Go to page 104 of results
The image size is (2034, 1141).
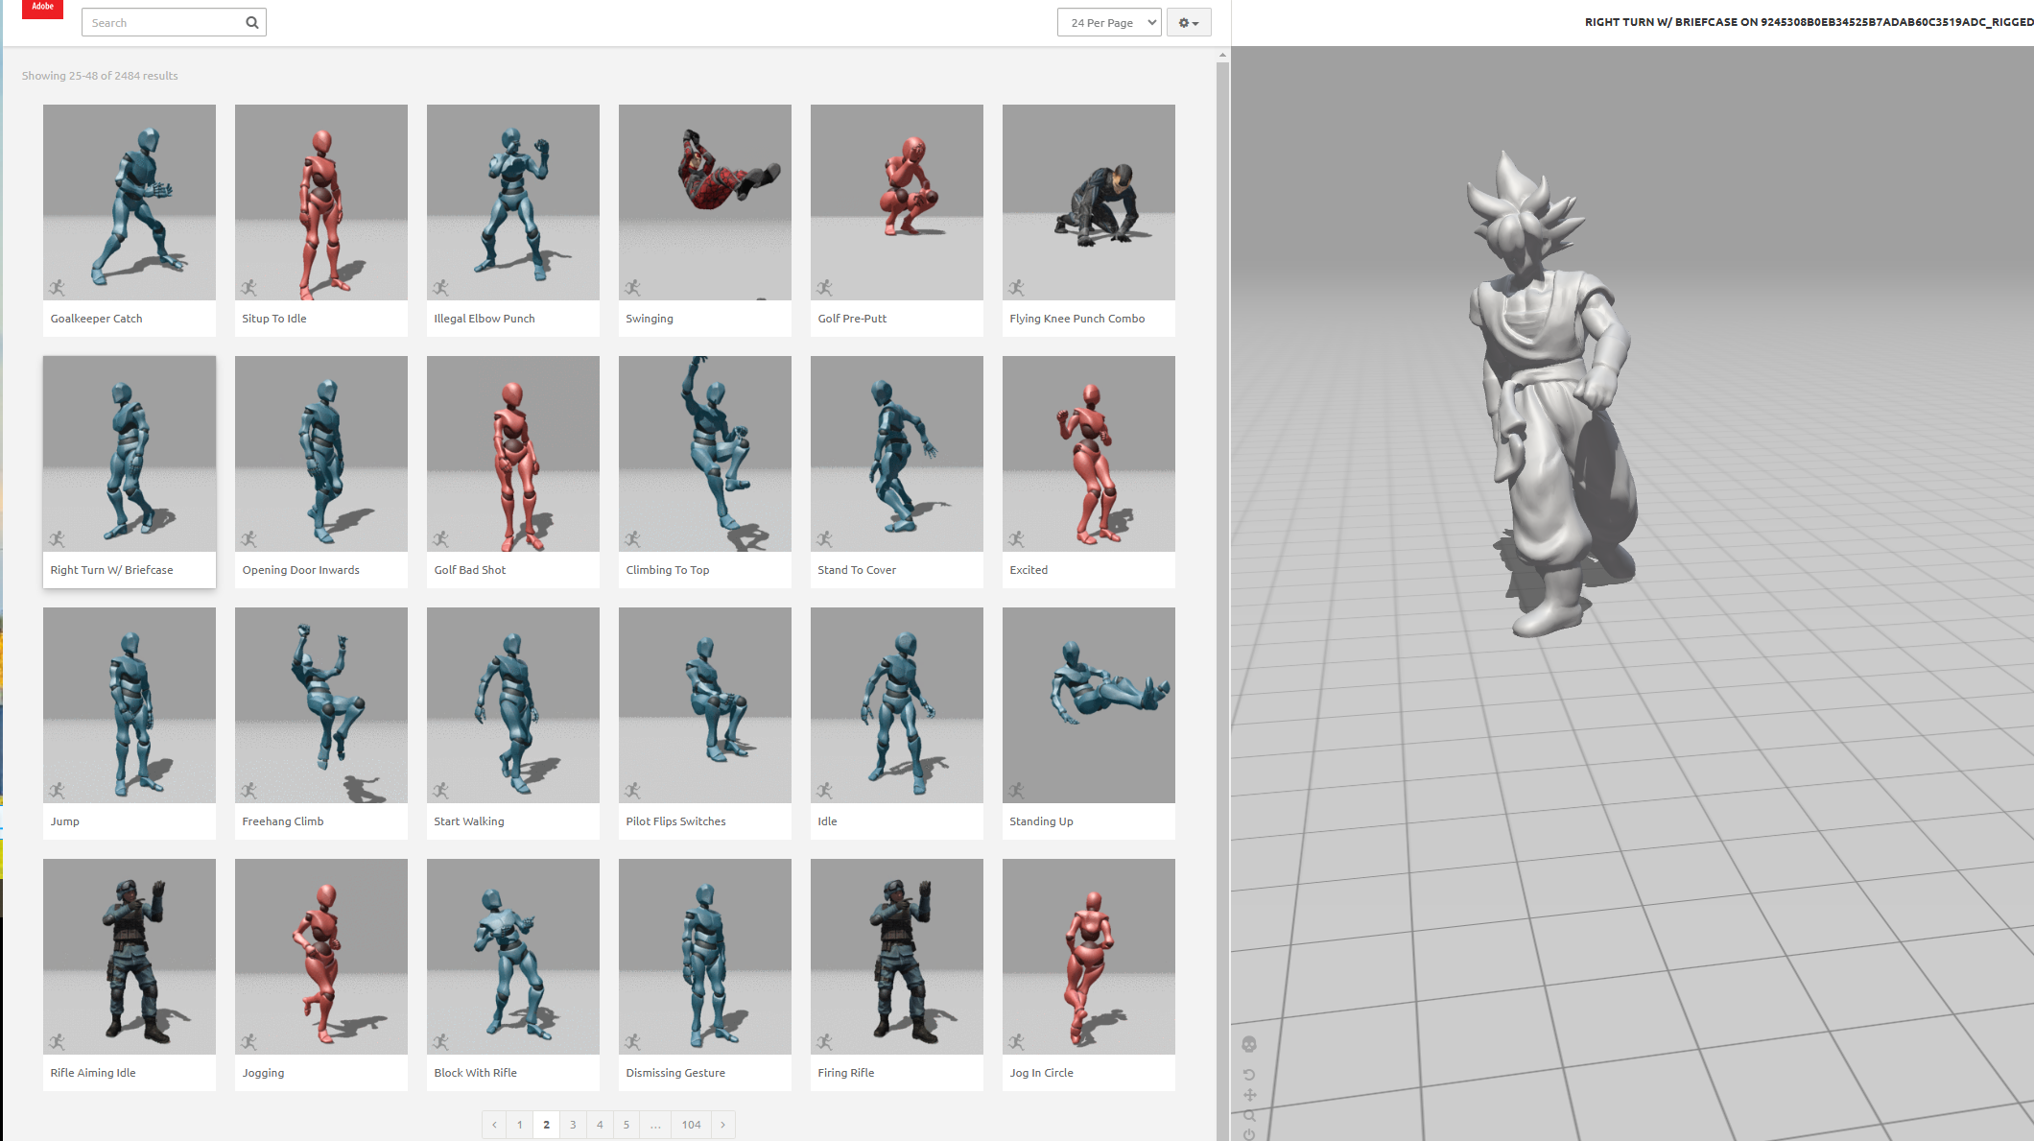[691, 1125]
